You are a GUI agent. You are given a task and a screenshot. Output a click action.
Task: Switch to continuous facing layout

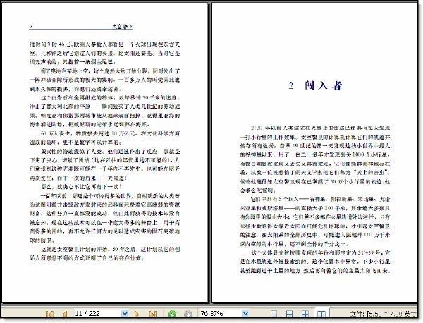point(305,314)
